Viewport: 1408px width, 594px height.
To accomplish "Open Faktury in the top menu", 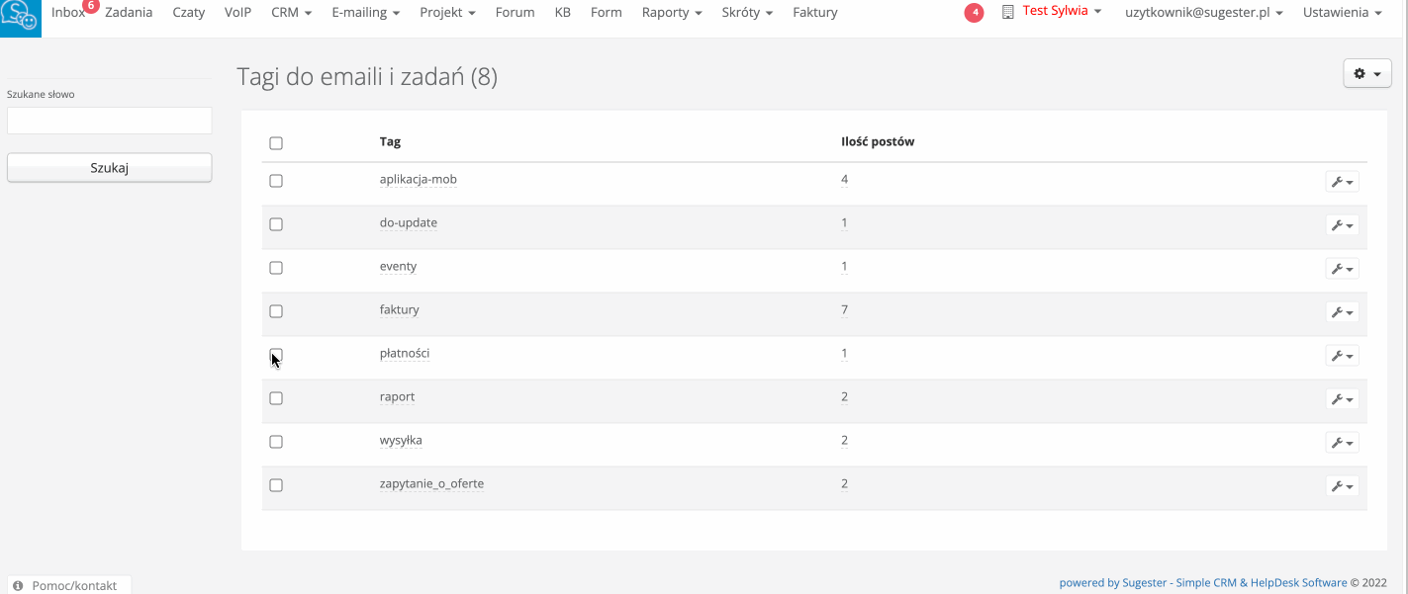I will coord(815,13).
